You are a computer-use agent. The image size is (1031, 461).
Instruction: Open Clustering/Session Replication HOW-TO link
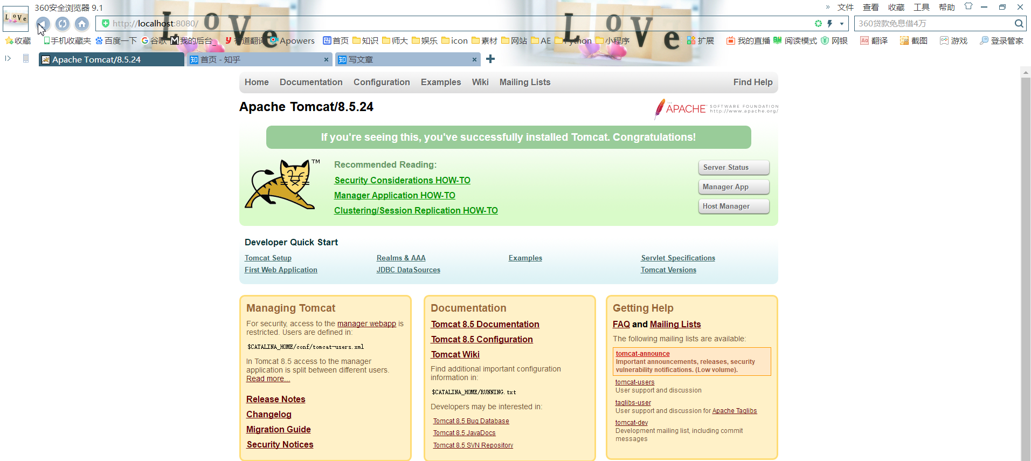click(x=416, y=211)
